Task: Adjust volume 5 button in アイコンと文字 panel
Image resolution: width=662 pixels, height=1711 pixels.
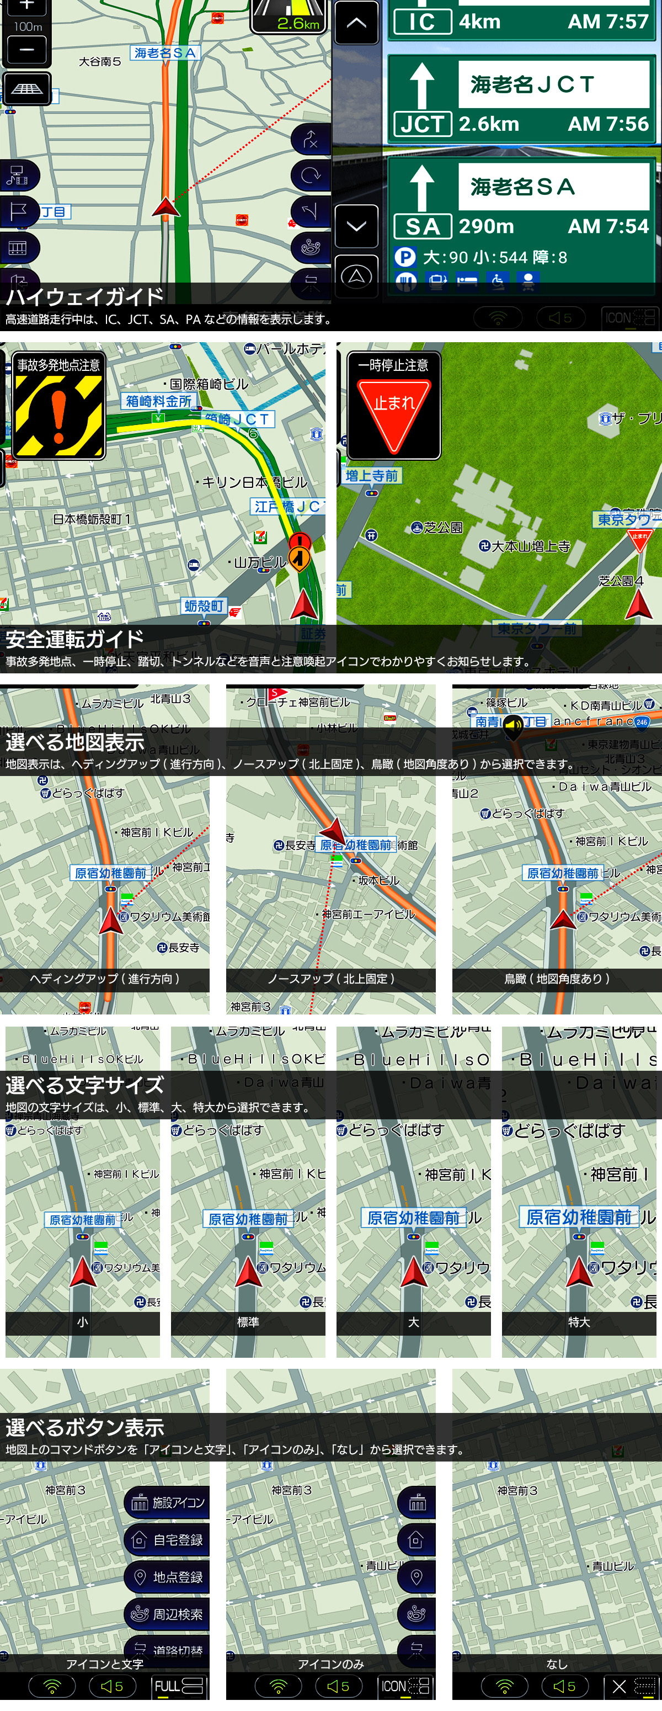Action: tap(113, 1686)
